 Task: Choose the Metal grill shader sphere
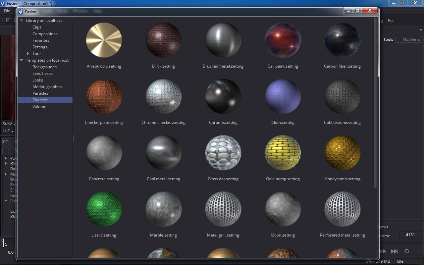(223, 209)
